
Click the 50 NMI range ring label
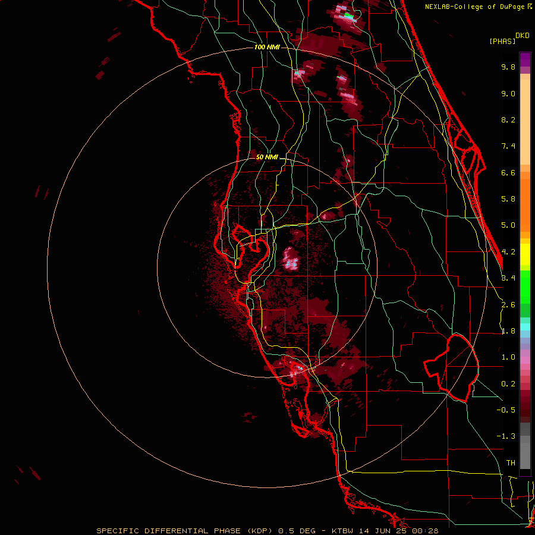tap(267, 158)
